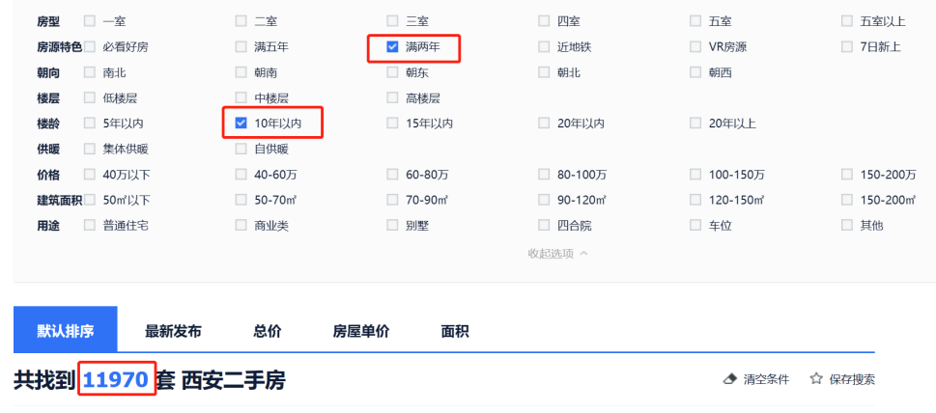Click the eraser icon beside 清空条件
The height and width of the screenshot is (413, 936).
coord(729,379)
